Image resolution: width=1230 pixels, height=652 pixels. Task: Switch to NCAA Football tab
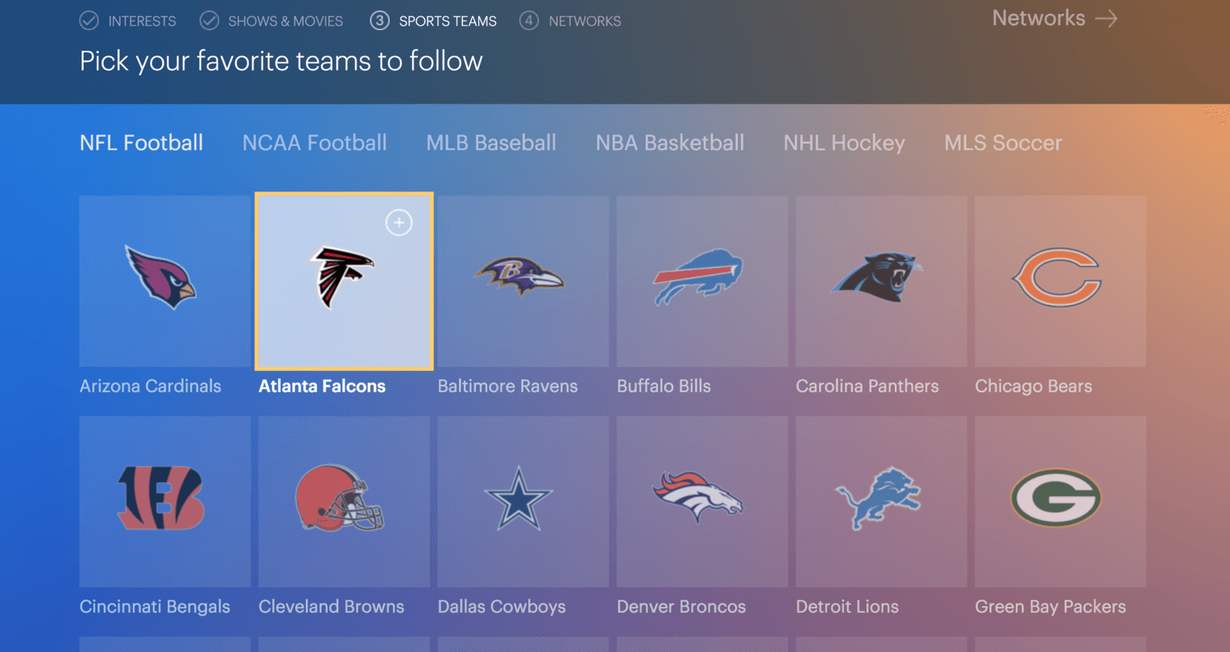tap(314, 143)
